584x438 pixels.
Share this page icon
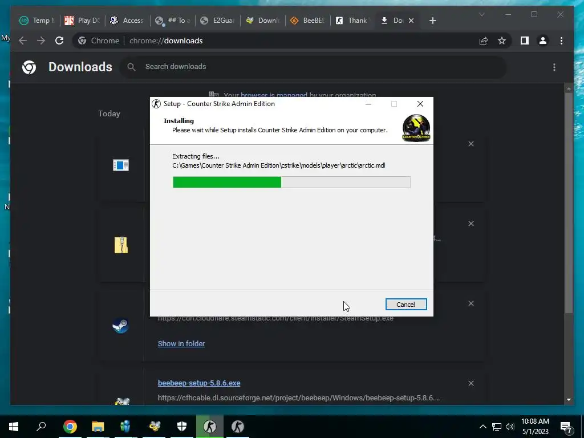click(484, 40)
